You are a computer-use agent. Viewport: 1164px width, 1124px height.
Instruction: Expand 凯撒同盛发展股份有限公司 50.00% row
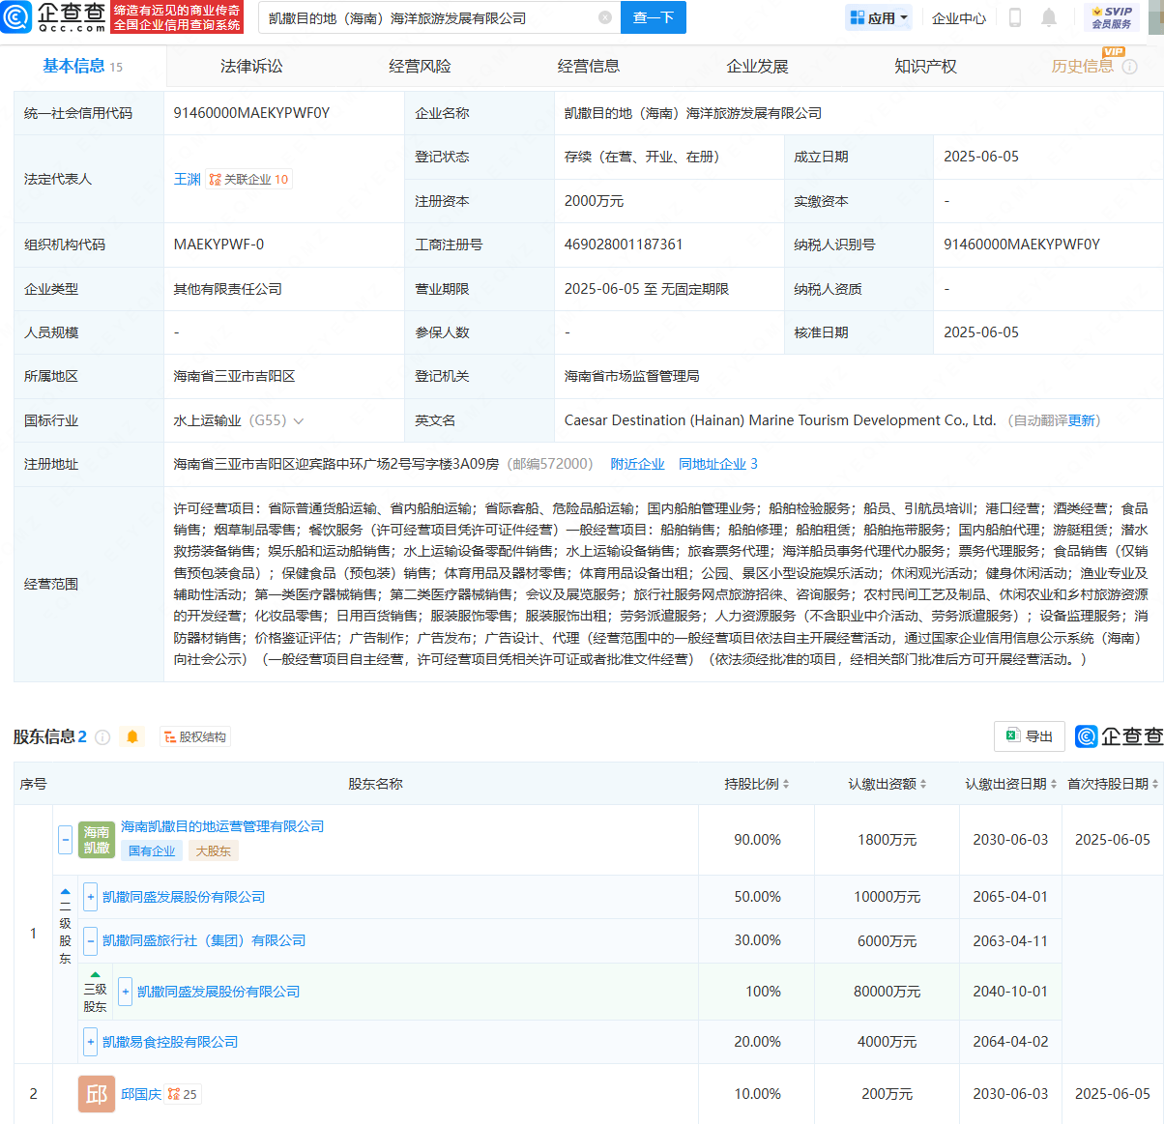[91, 897]
